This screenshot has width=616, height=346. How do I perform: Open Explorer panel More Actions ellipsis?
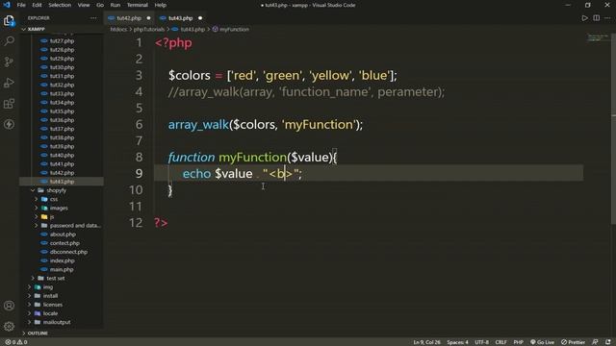[x=93, y=18]
